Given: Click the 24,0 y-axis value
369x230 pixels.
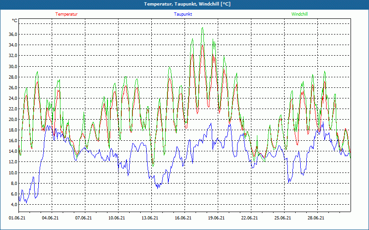Looking at the screenshot, I should pyautogui.click(x=13, y=98).
